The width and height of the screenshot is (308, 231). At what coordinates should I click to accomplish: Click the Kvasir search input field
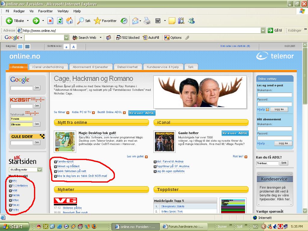coord(22,106)
